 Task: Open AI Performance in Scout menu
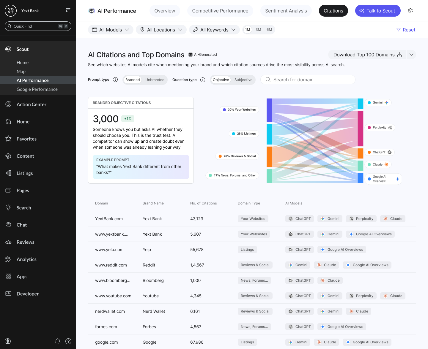pos(38,80)
